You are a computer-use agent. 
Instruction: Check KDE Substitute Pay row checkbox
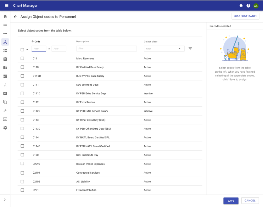point(22,155)
